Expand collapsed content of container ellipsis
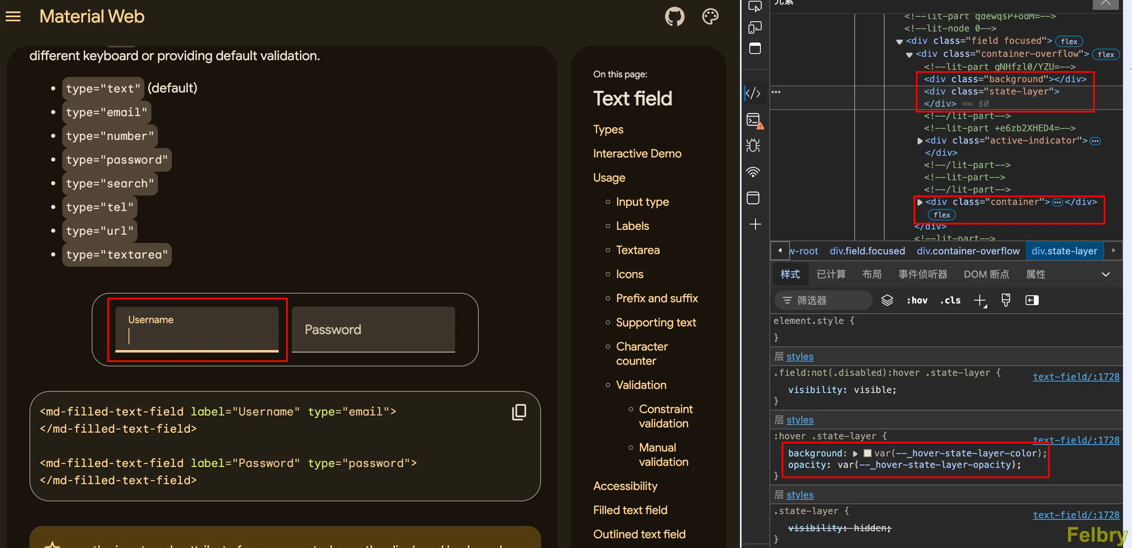This screenshot has height=548, width=1132. coord(1057,202)
